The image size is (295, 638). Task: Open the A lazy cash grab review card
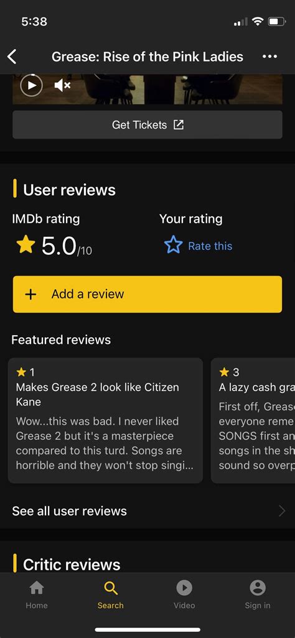(x=253, y=420)
